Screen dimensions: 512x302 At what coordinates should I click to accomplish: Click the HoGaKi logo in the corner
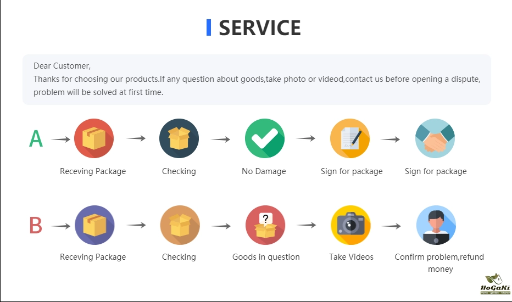click(495, 284)
